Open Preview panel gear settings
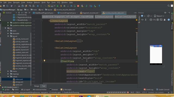The width and height of the screenshot is (174, 97). [x=165, y=13]
